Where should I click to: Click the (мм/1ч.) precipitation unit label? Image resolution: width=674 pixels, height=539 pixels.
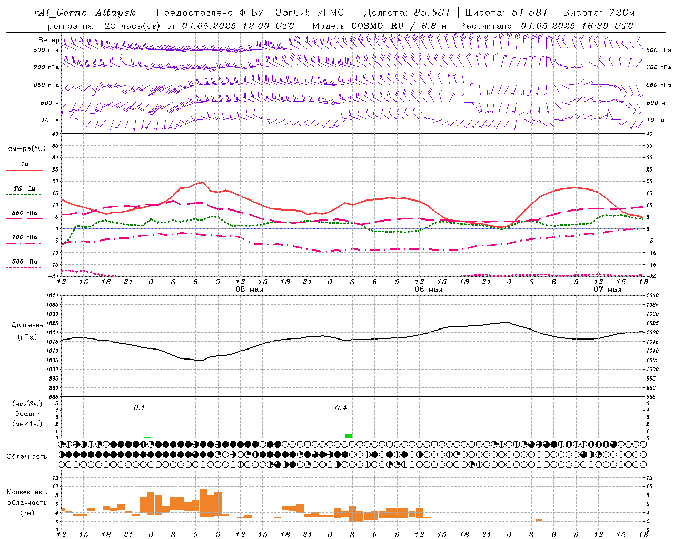(27, 424)
